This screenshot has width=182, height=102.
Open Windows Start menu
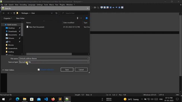pos(3,99)
